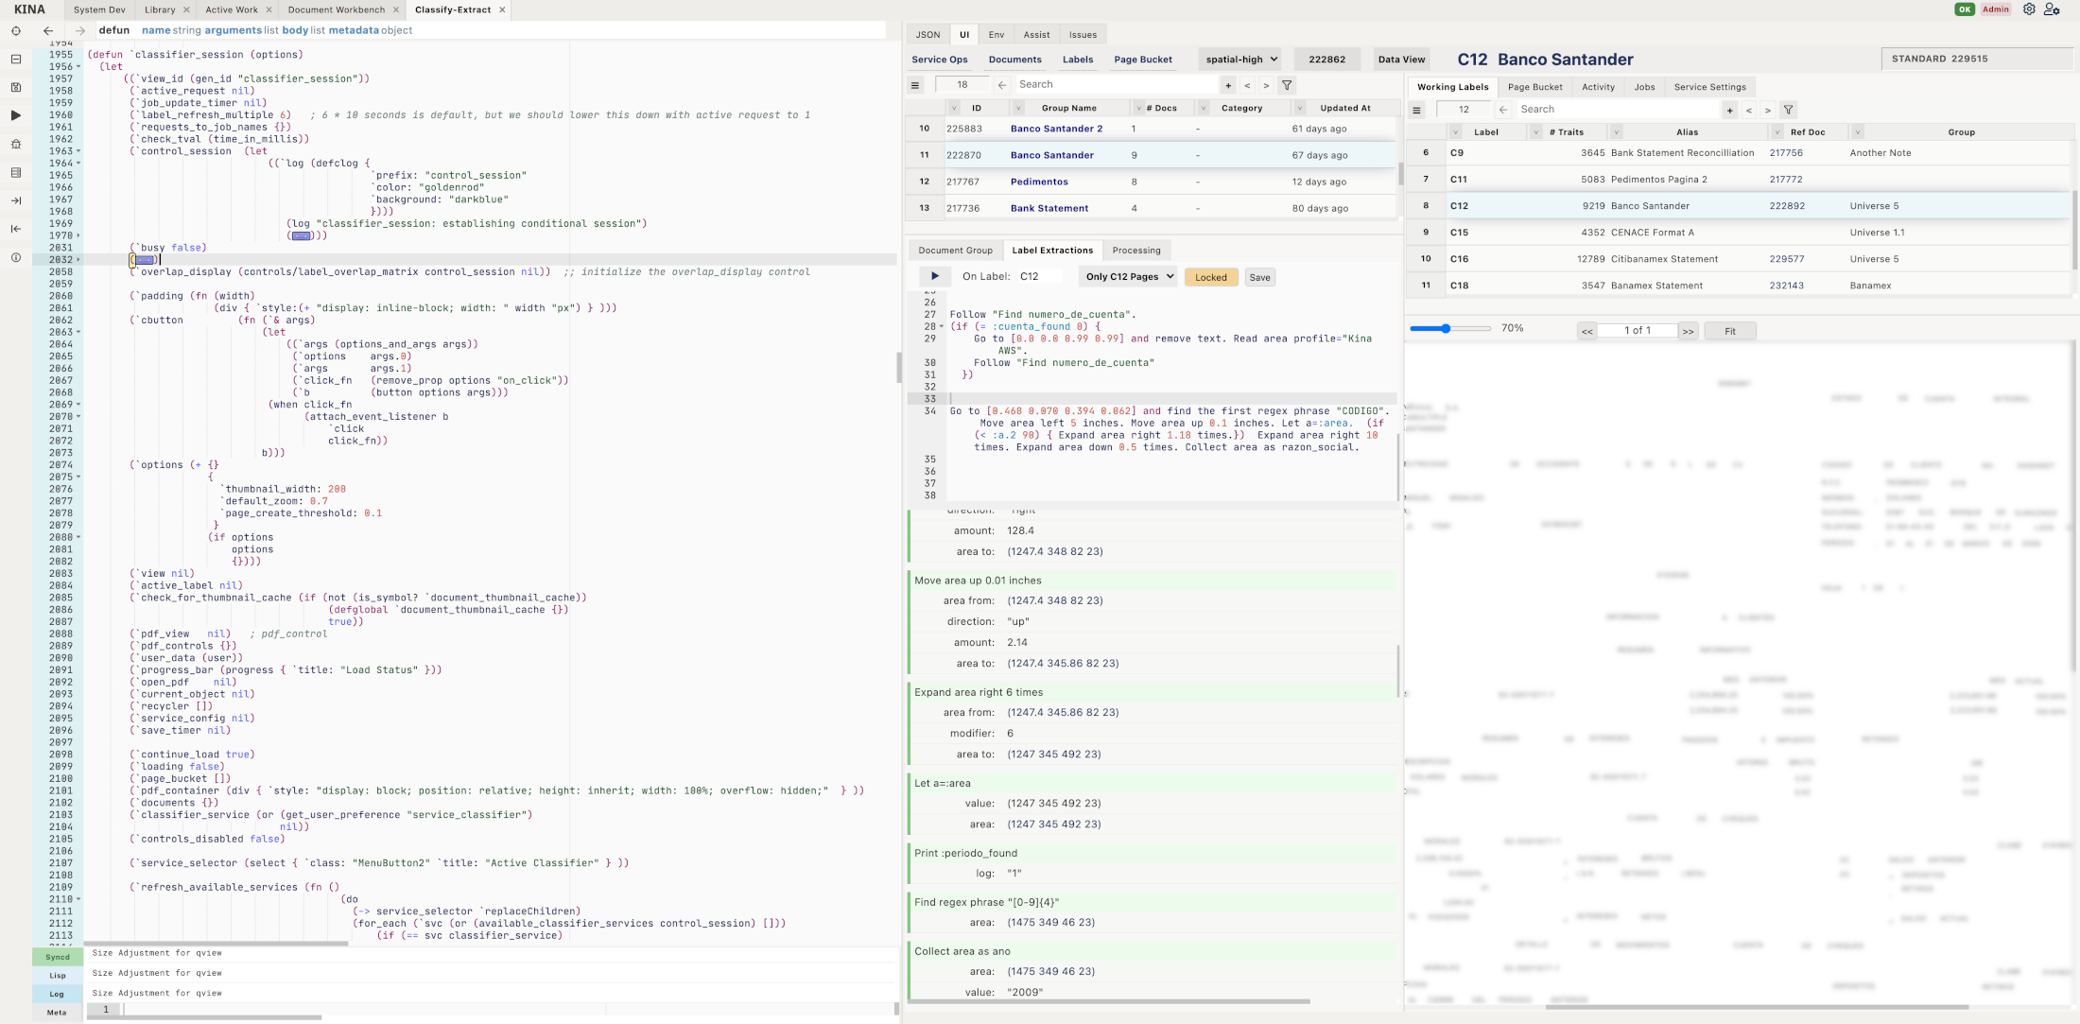Run label extraction with the play button
The image size is (2080, 1024).
934,276
